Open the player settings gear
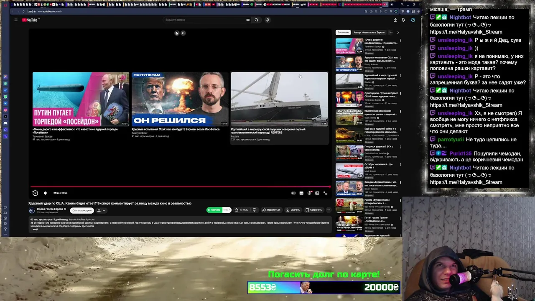This screenshot has width=535, height=301. point(309,193)
